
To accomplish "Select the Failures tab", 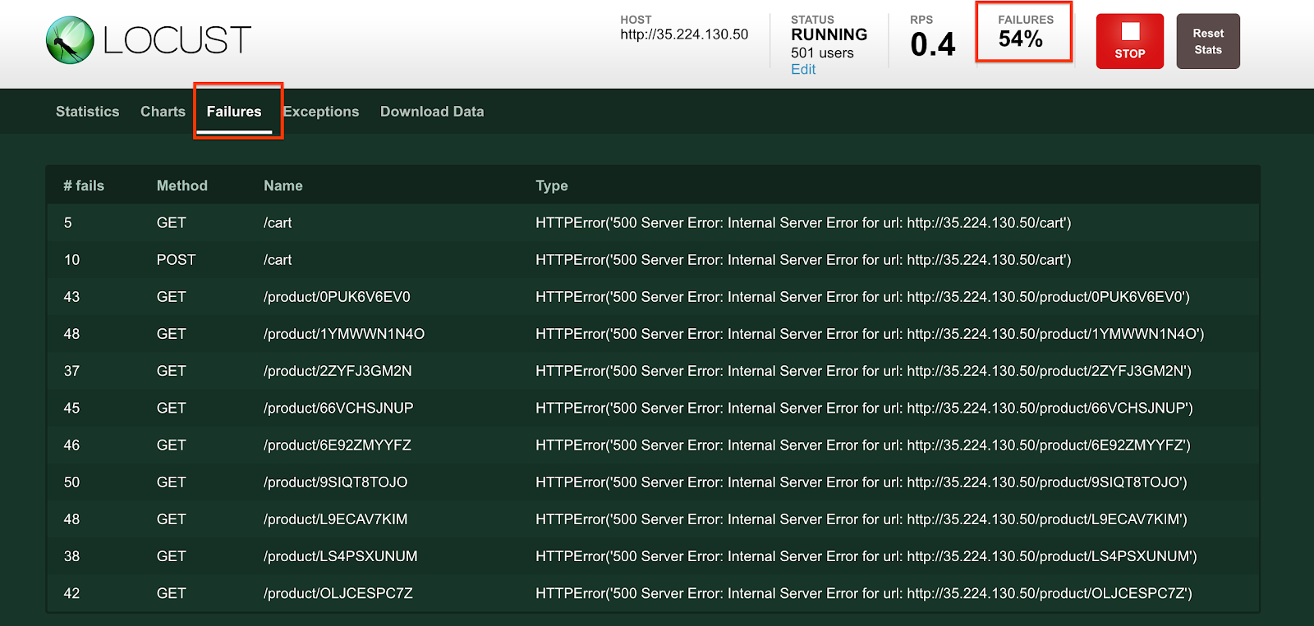I will point(234,112).
